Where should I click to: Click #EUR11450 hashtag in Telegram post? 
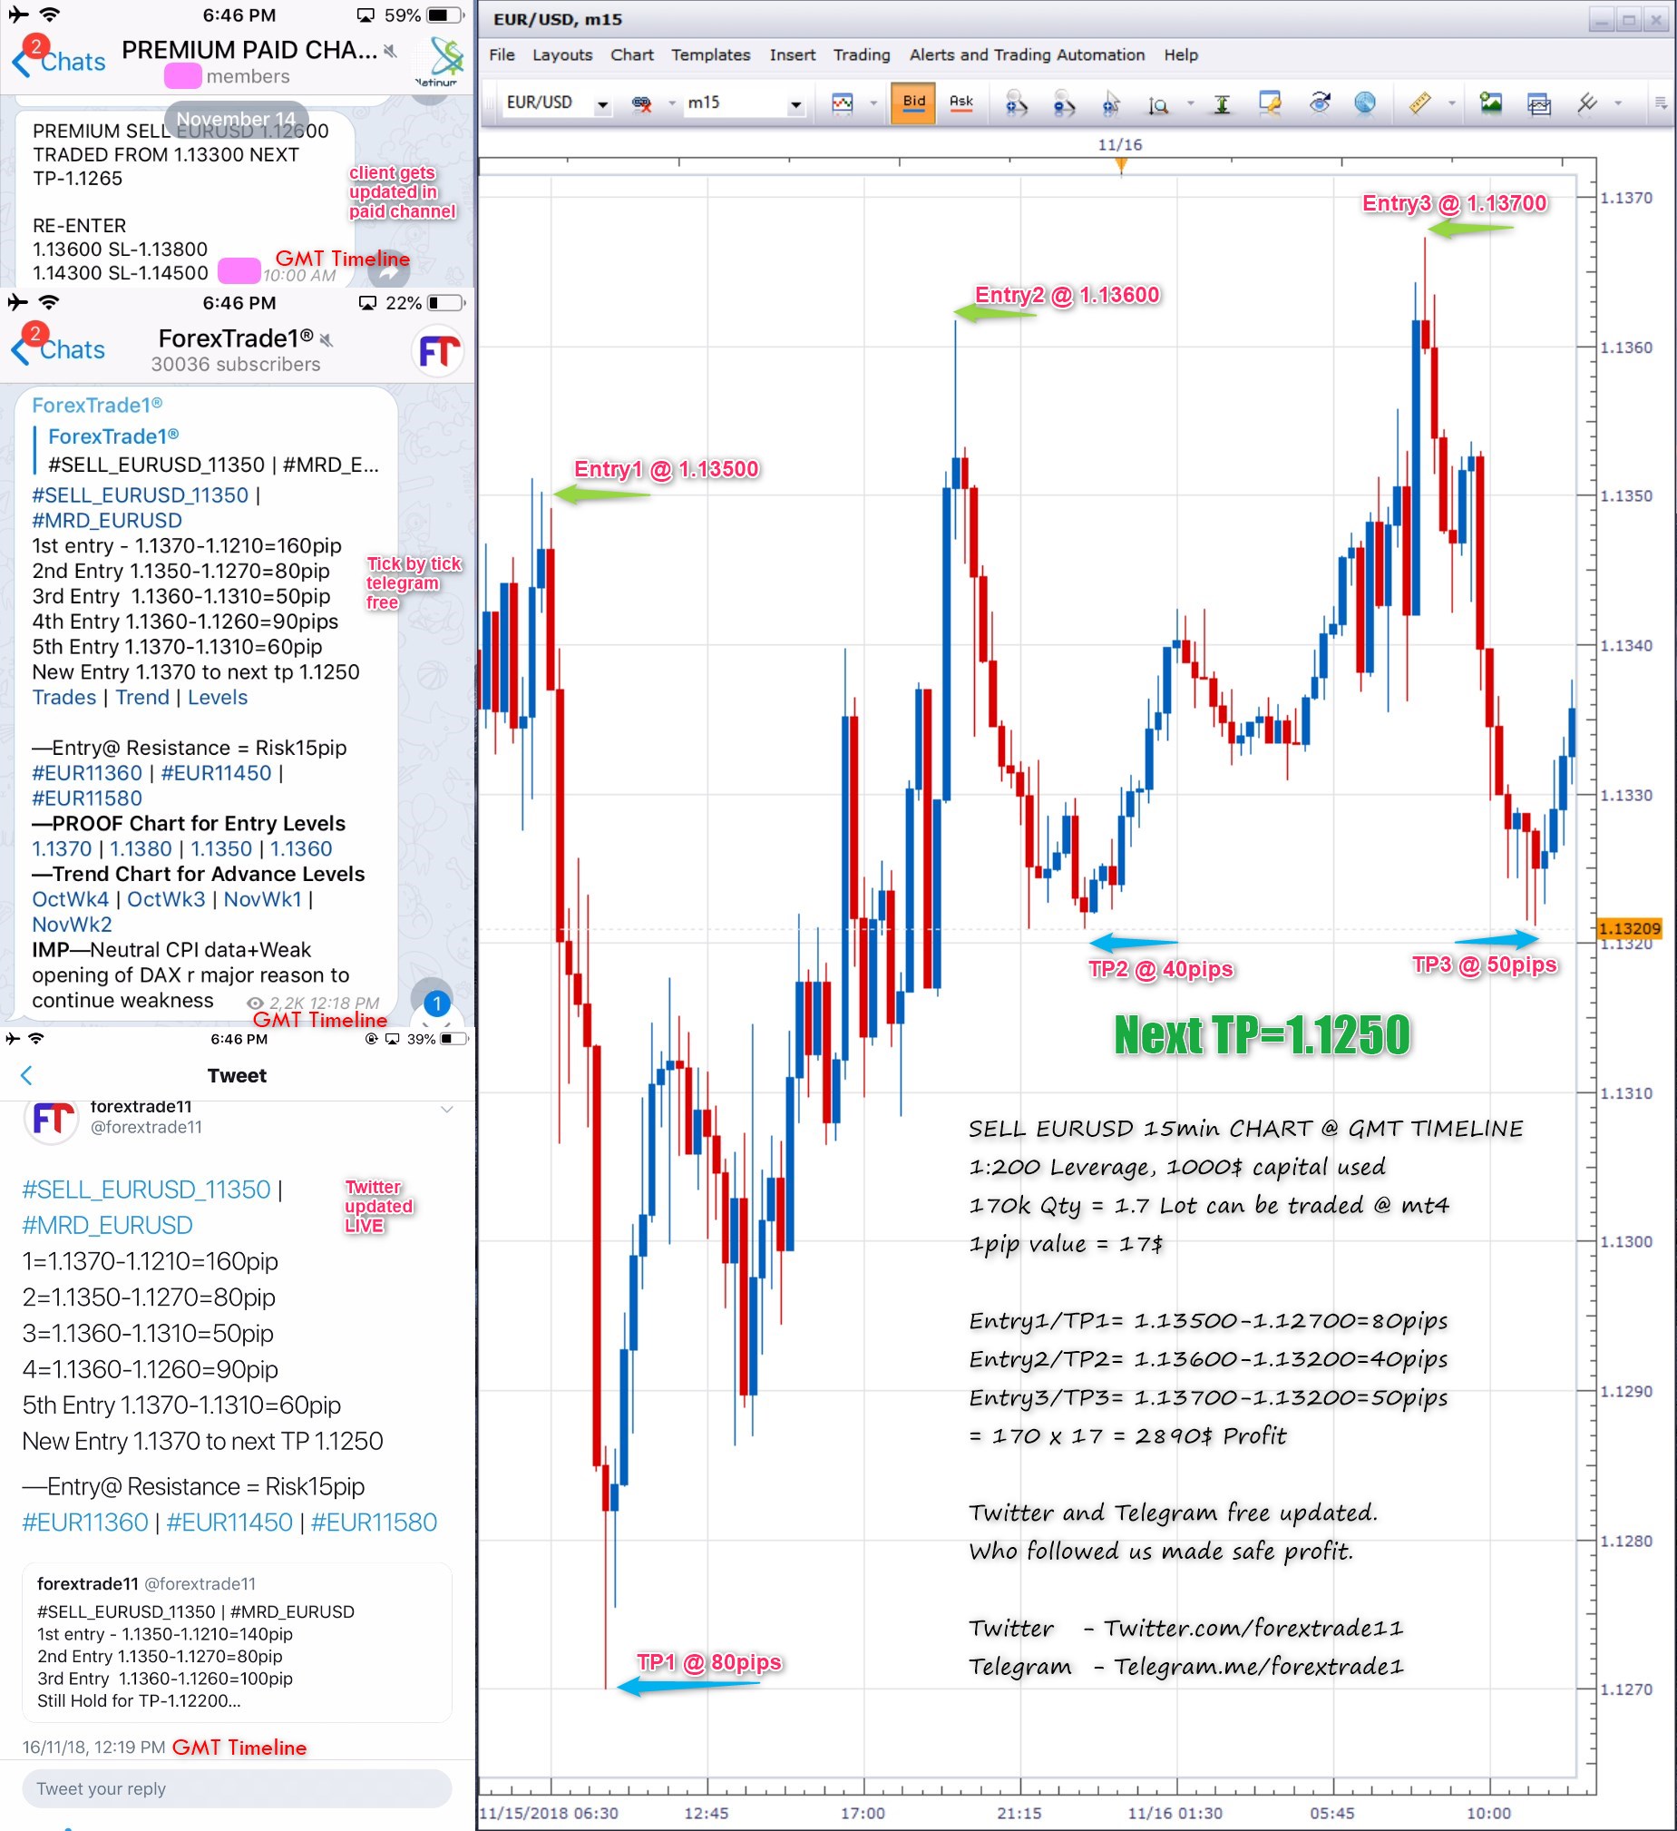click(215, 773)
